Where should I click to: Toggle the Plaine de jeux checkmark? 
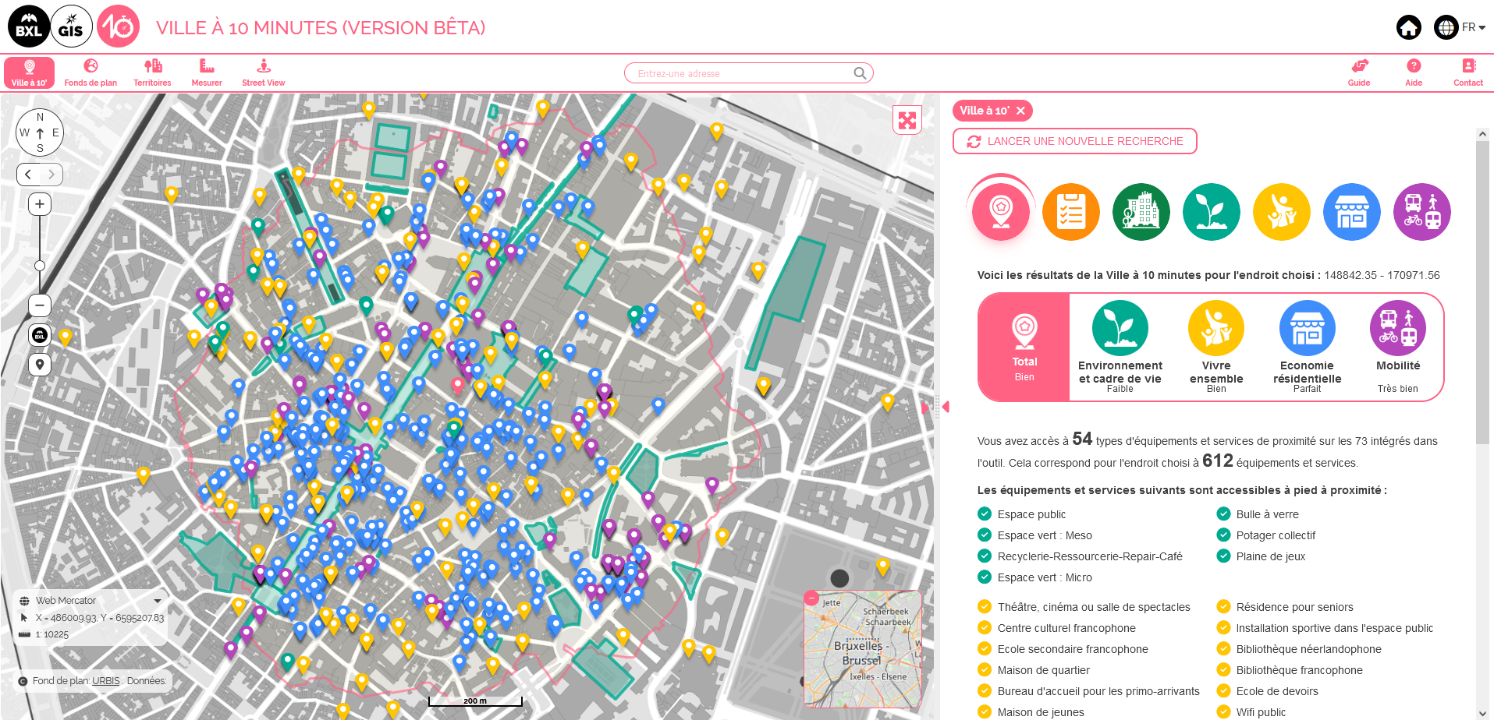[x=1223, y=556]
